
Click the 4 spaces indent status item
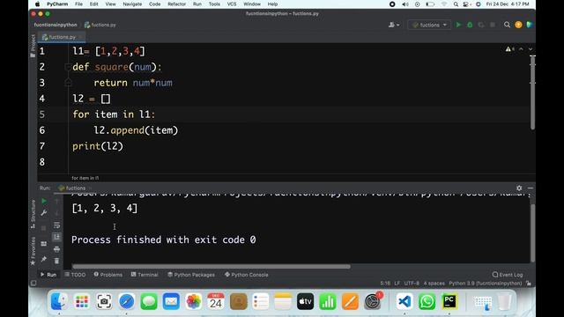pos(434,284)
